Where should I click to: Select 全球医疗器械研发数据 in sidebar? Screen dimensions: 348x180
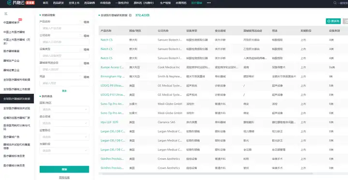pos(17,99)
